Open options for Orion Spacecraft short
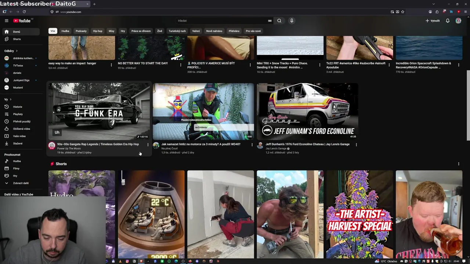This screenshot has width=470, height=264. pos(459,65)
